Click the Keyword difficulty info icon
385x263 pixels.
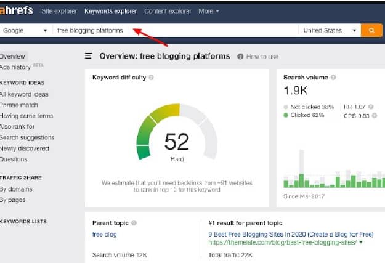tap(152, 78)
